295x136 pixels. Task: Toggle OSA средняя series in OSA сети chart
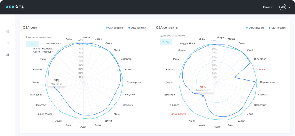click(x=114, y=28)
